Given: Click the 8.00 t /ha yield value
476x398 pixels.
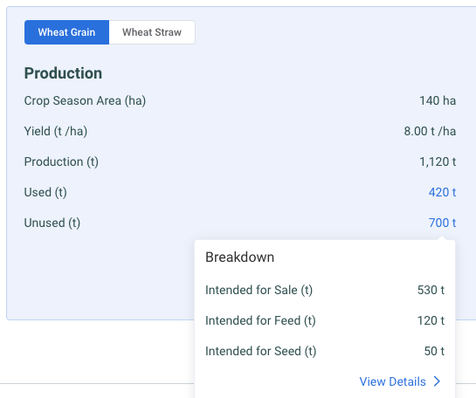Looking at the screenshot, I should click(430, 131).
